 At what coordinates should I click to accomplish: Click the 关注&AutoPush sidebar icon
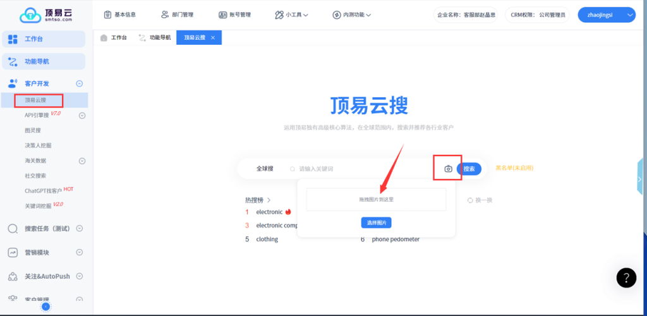tap(13, 276)
